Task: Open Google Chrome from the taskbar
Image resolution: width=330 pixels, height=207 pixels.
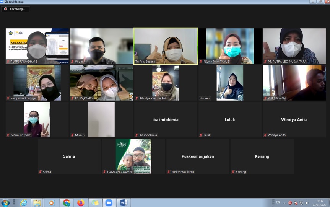Action: coord(67,203)
